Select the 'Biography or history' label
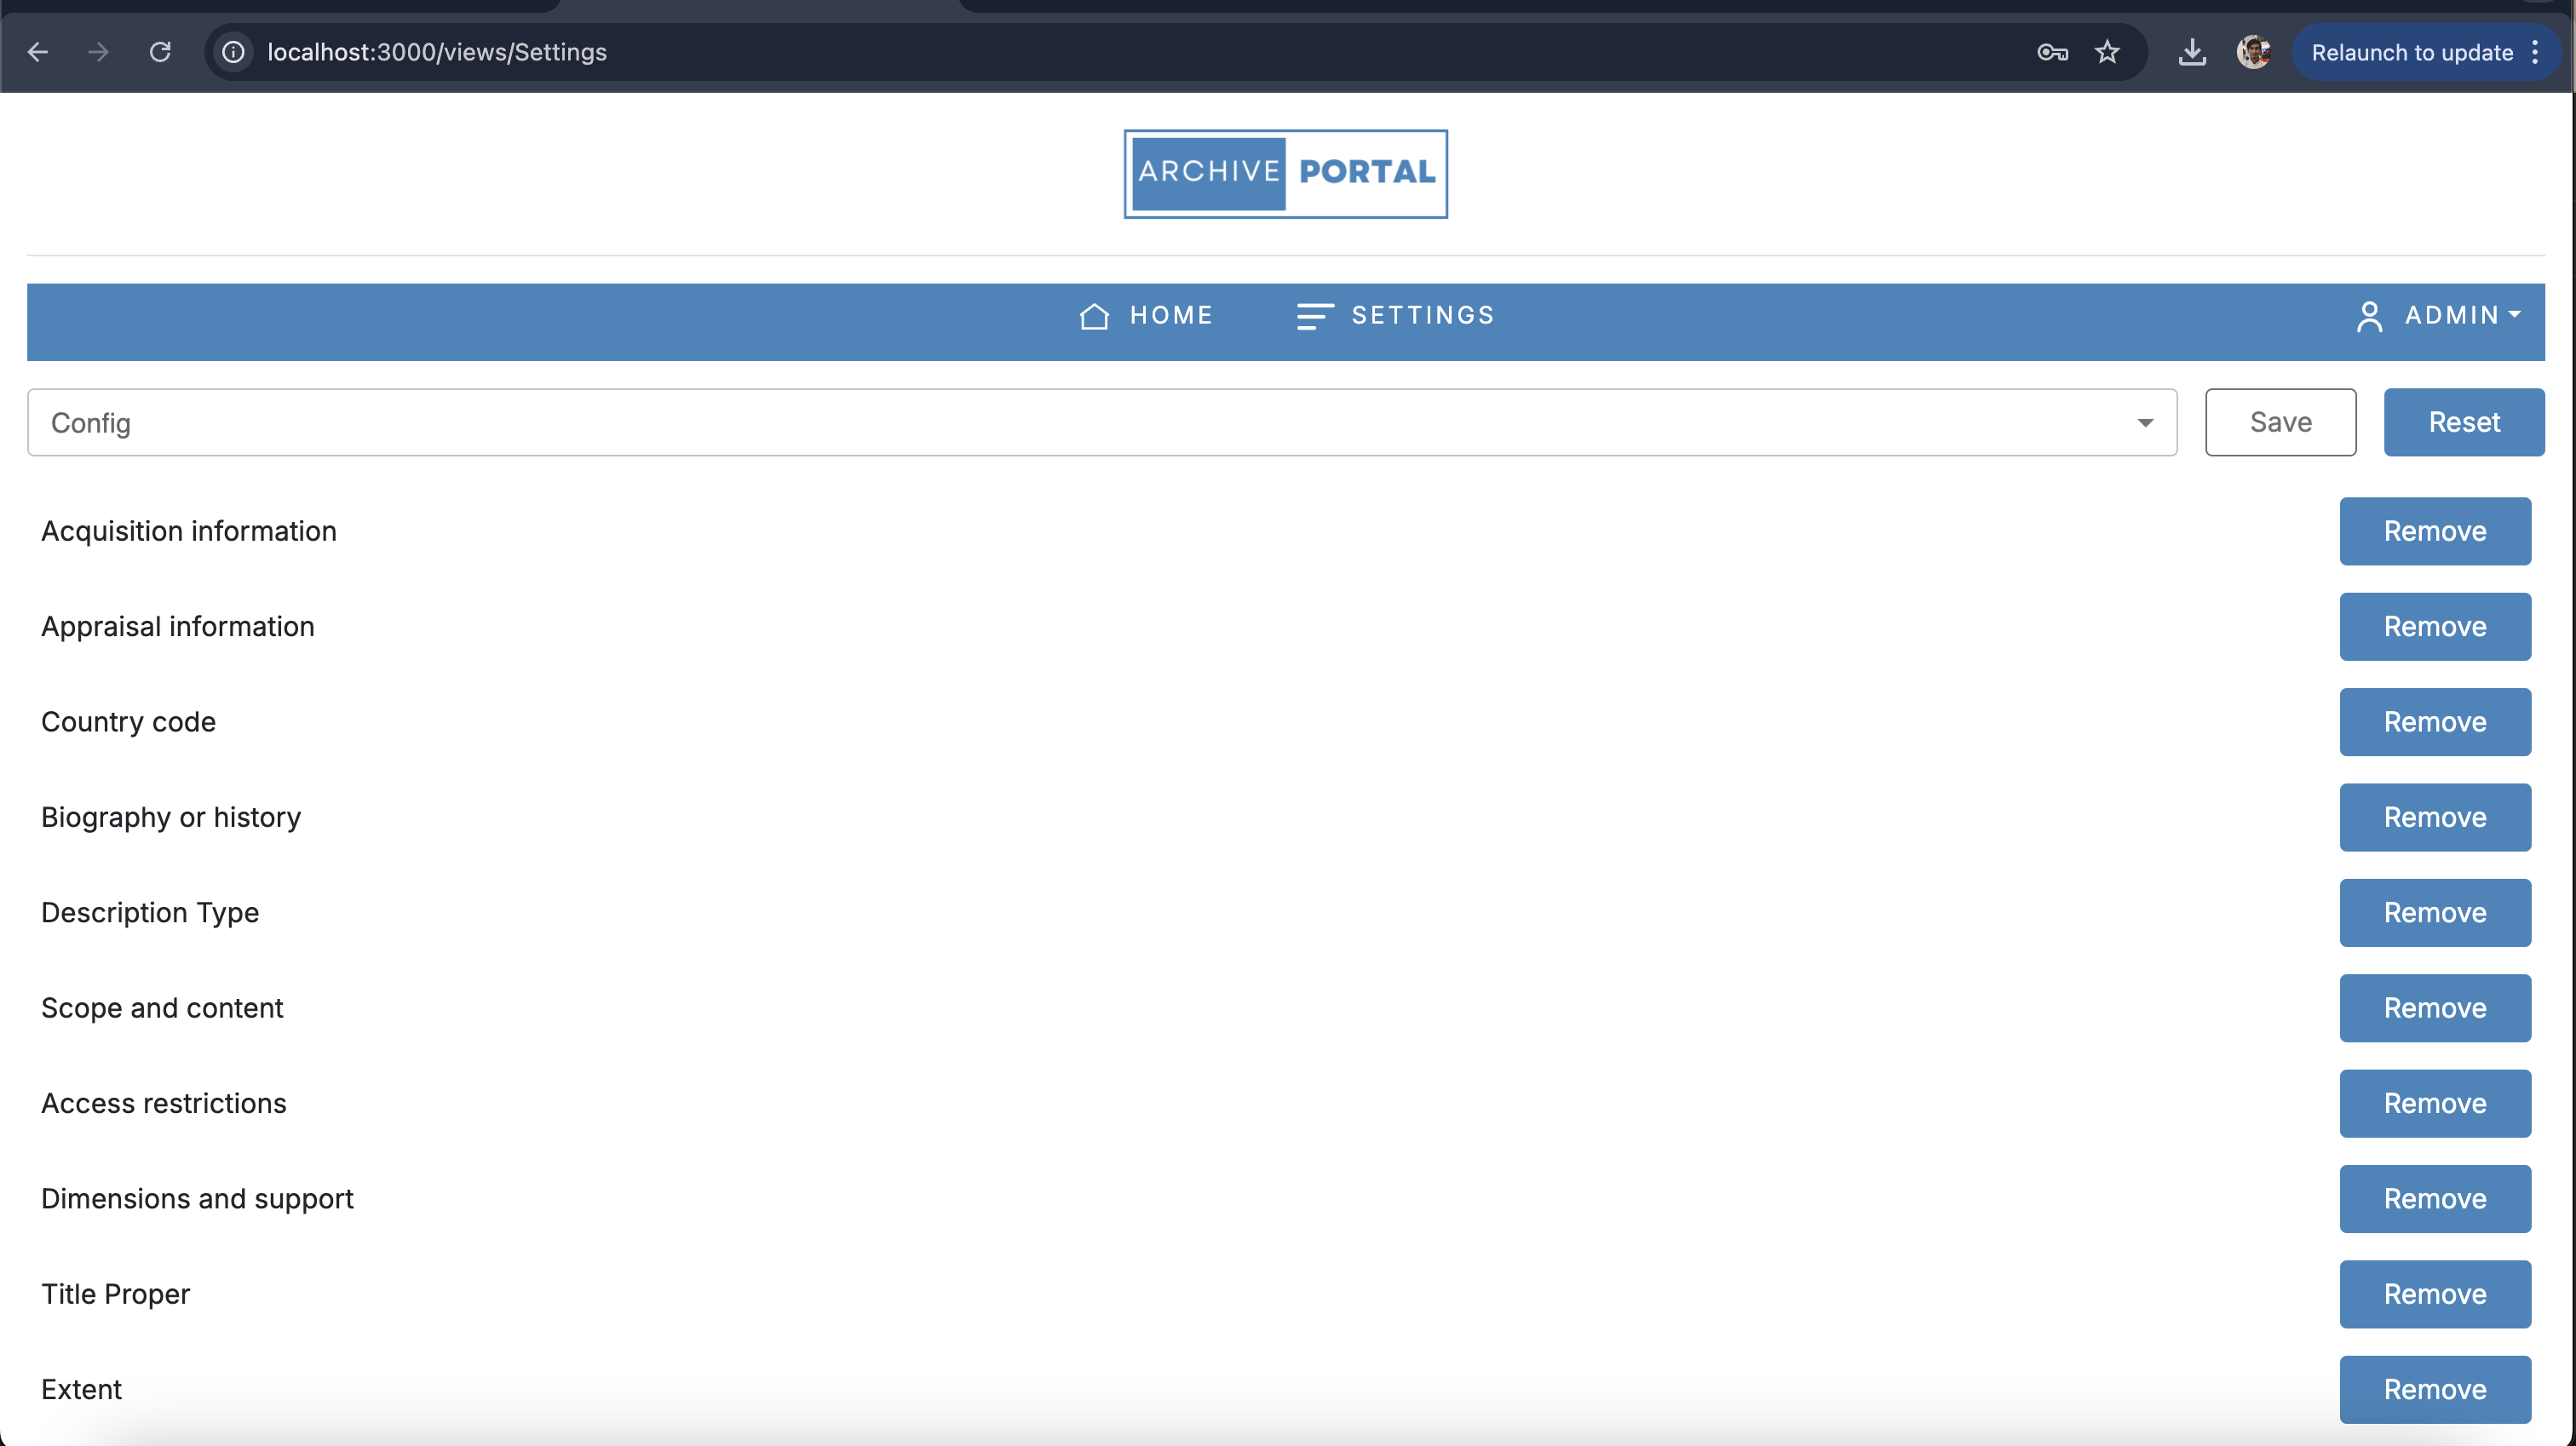 [x=171, y=817]
